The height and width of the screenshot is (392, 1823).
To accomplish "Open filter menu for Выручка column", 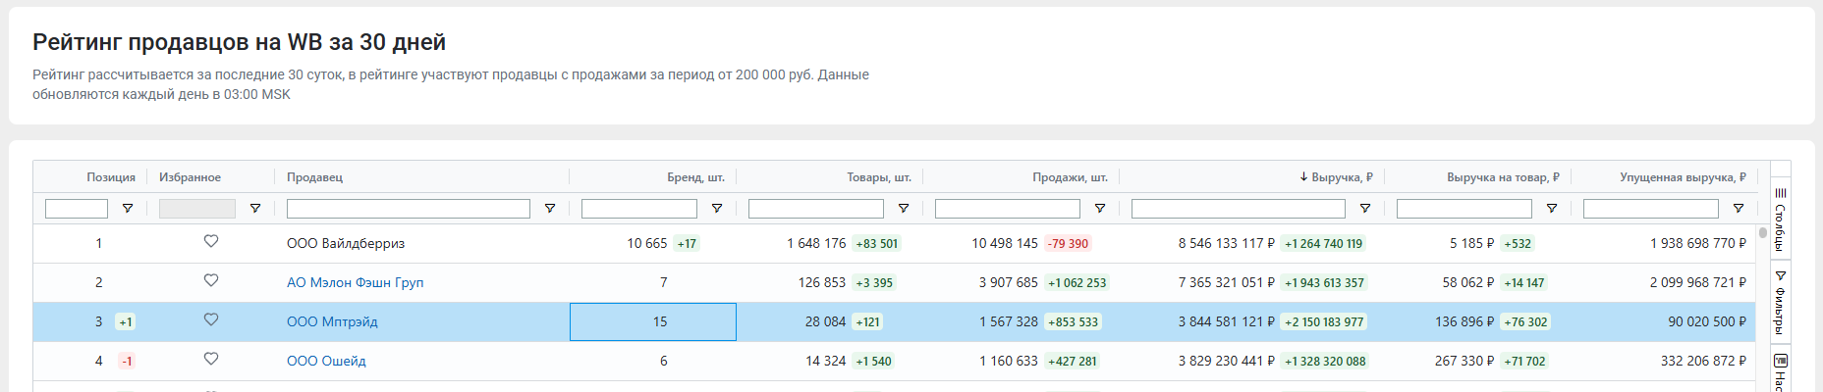I will tap(1364, 209).
